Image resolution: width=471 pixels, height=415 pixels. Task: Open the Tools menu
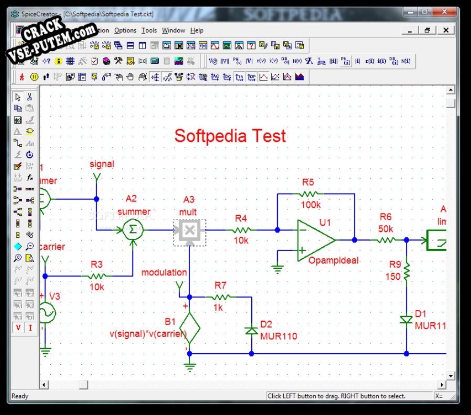149,30
